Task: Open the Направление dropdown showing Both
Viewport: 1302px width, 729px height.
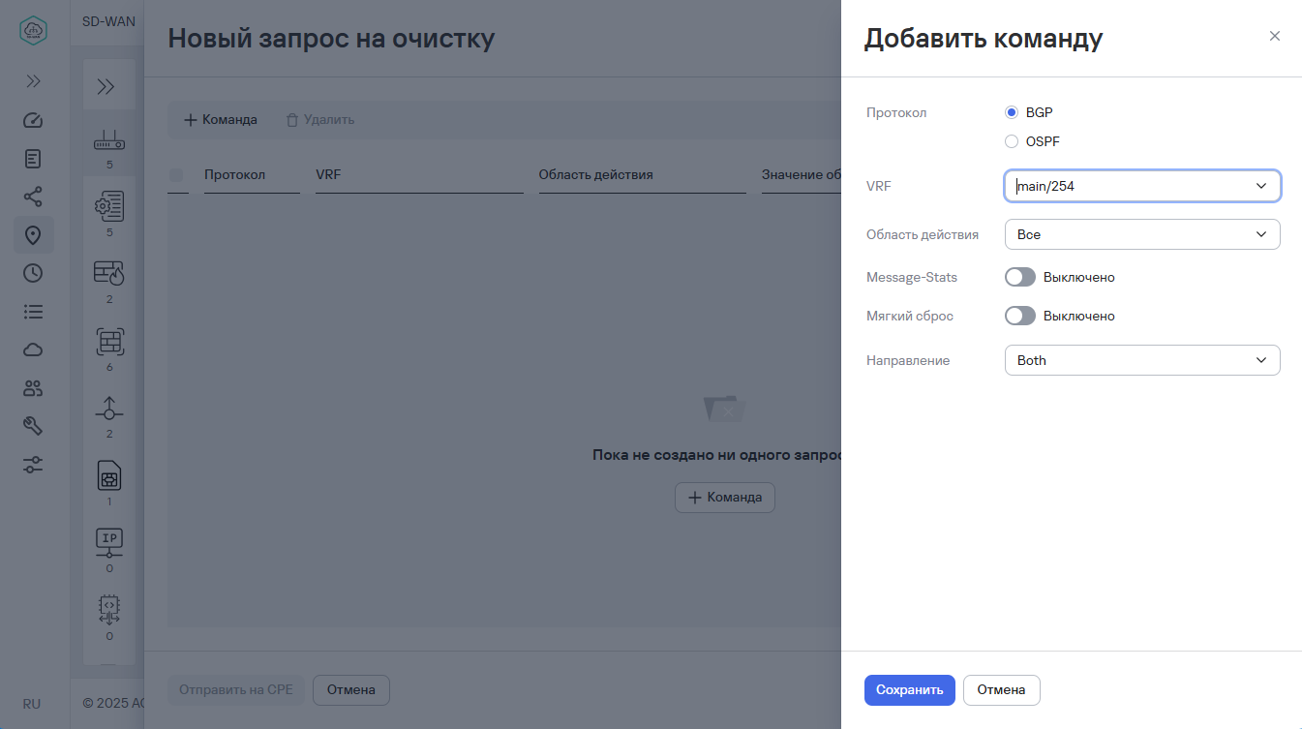Action: click(x=1142, y=360)
